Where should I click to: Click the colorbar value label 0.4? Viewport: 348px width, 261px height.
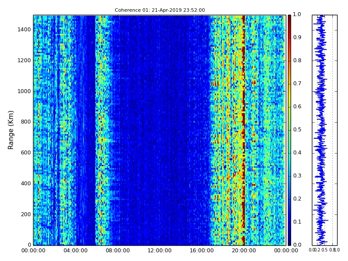[x=297, y=153]
